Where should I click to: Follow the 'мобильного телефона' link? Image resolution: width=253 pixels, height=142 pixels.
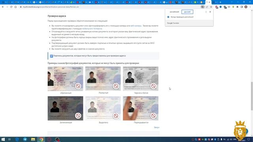[x=92, y=29]
